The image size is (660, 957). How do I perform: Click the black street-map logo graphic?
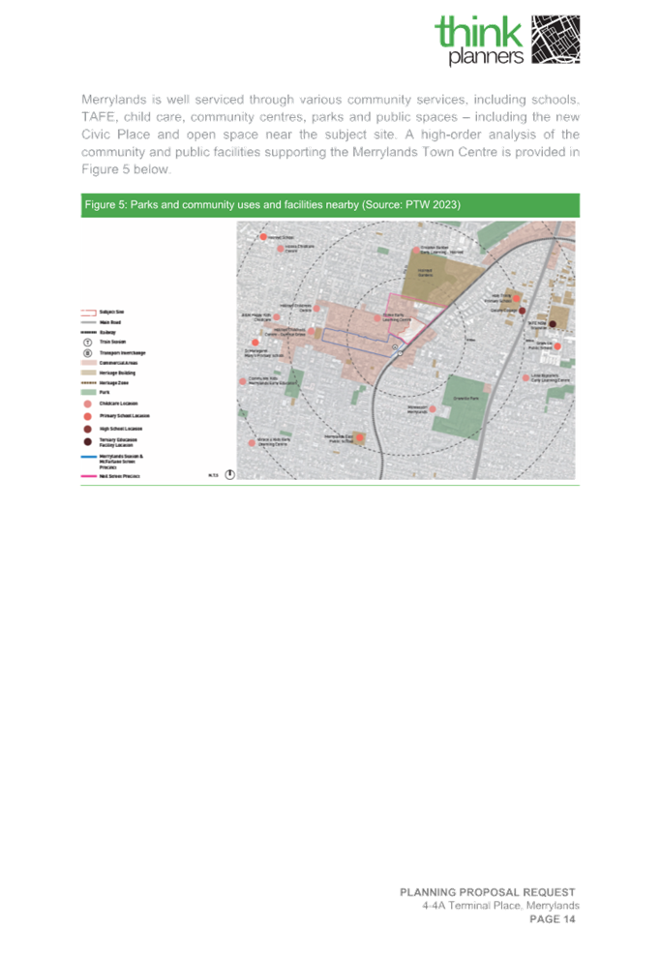(555, 40)
